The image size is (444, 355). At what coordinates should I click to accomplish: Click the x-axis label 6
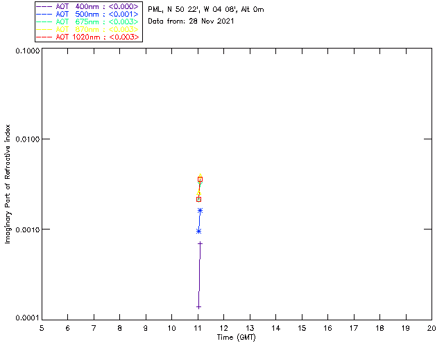(x=68, y=328)
